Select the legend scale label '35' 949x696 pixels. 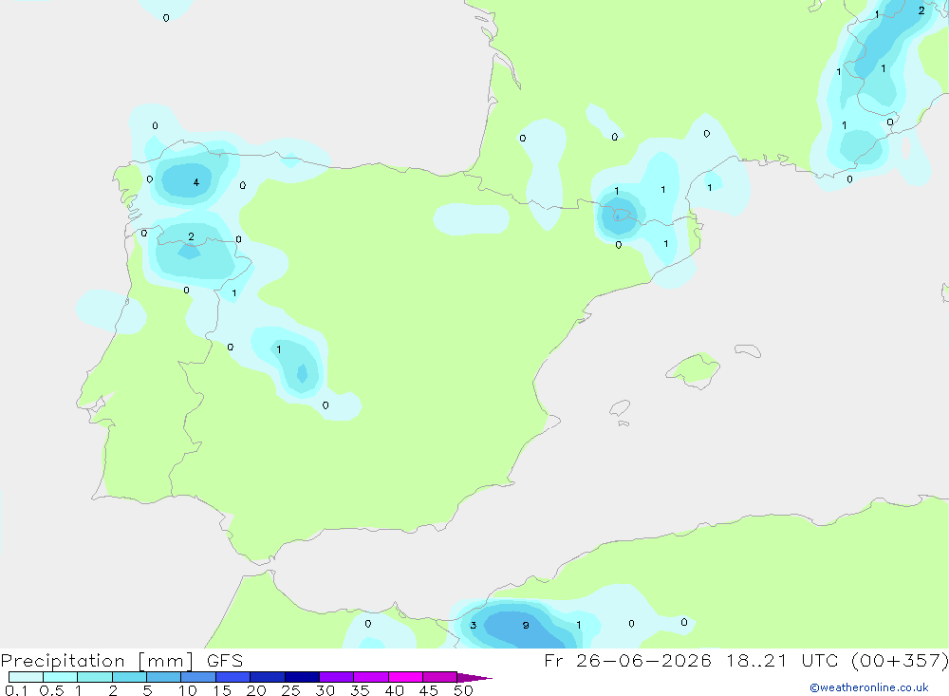[x=360, y=690]
